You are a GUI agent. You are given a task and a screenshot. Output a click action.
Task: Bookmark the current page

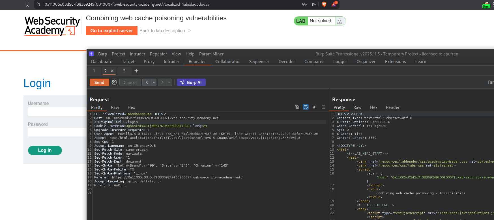pos(27,4)
